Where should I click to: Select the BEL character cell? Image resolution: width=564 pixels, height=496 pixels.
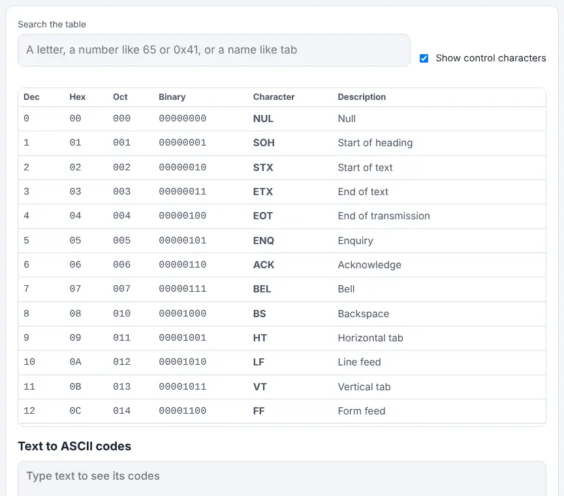(262, 289)
